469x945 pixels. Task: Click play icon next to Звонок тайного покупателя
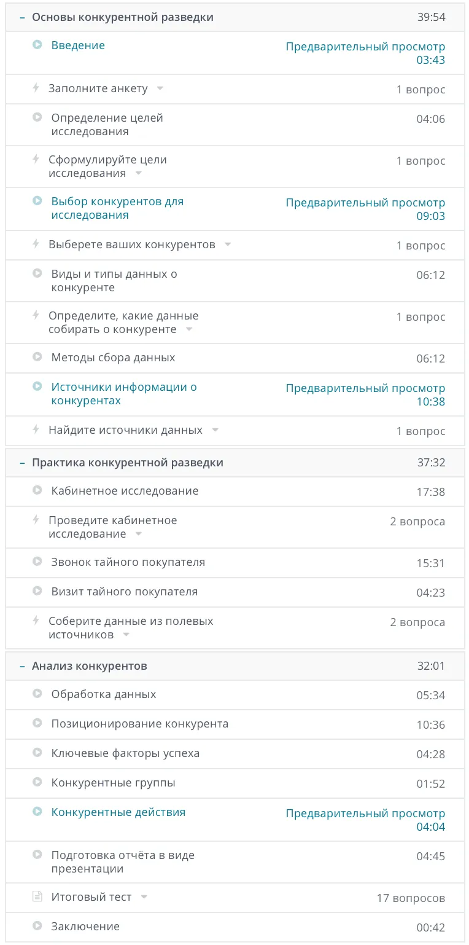click(x=37, y=562)
